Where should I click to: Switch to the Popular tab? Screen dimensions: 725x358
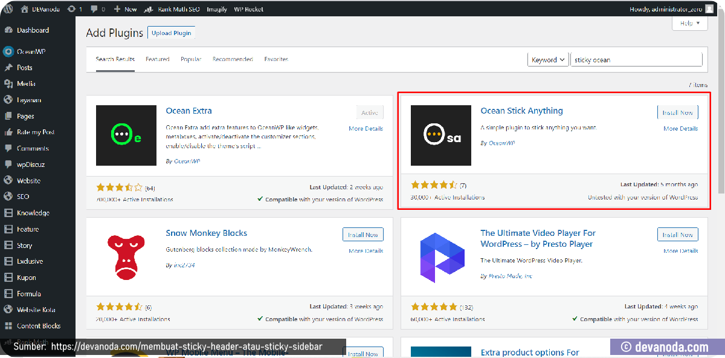tap(191, 59)
